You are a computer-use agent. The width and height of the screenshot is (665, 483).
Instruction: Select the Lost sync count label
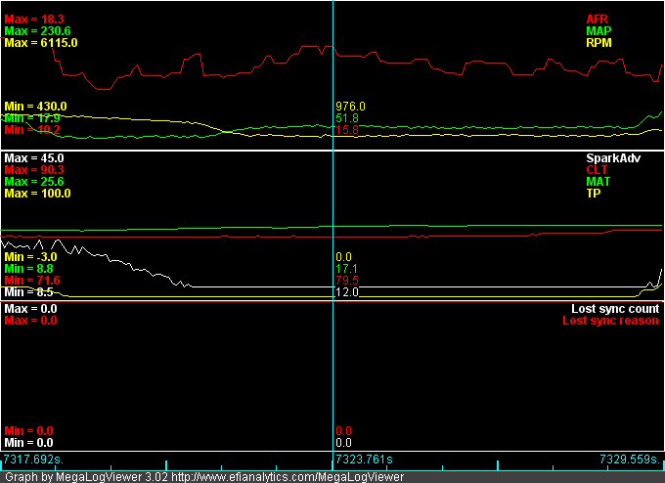point(615,309)
